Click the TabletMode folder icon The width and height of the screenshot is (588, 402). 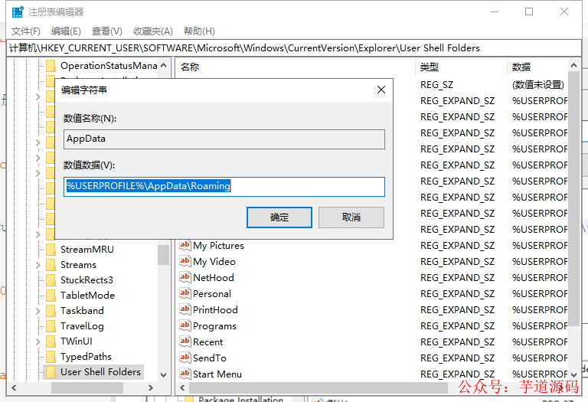tap(51, 296)
